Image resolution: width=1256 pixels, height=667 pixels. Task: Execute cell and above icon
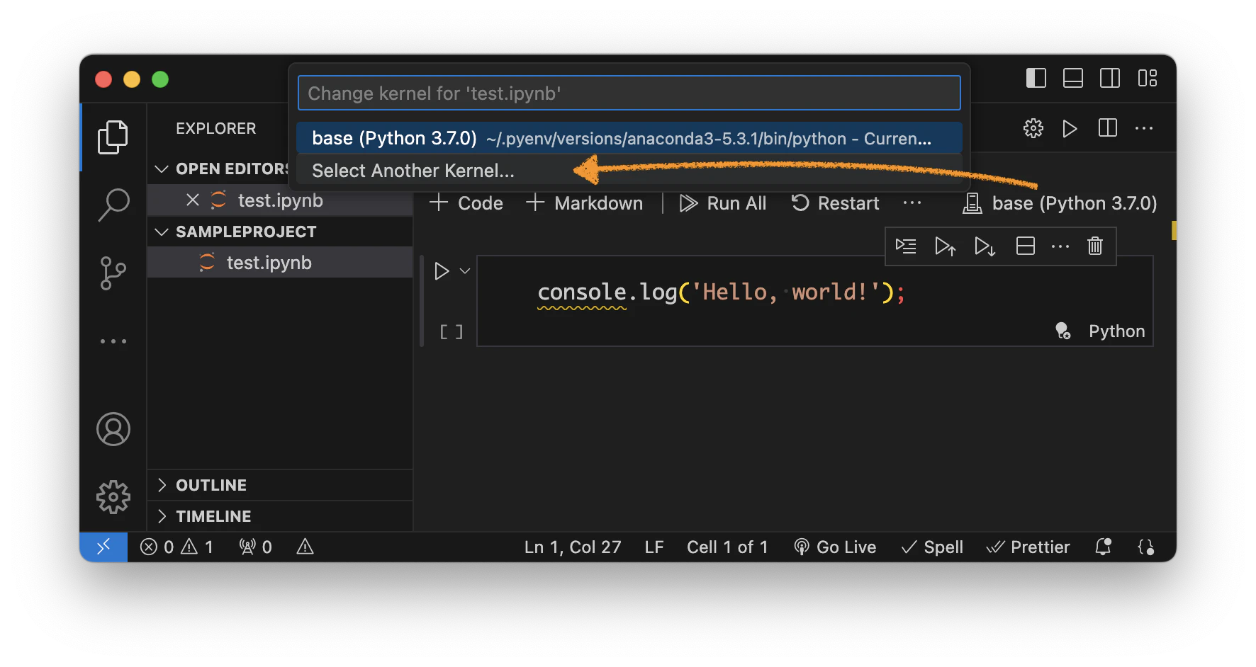click(945, 246)
